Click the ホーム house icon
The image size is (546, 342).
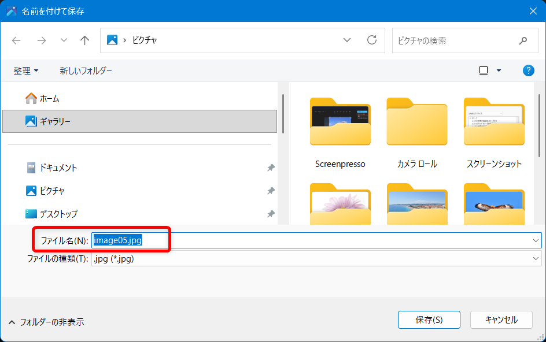(x=31, y=98)
